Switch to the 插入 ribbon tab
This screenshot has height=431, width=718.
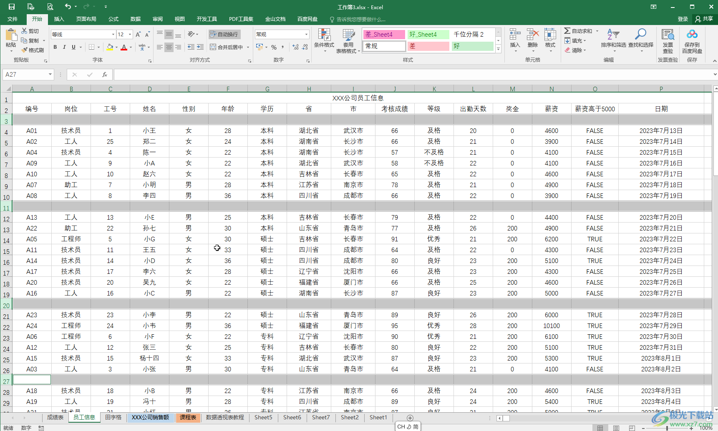[x=59, y=19]
